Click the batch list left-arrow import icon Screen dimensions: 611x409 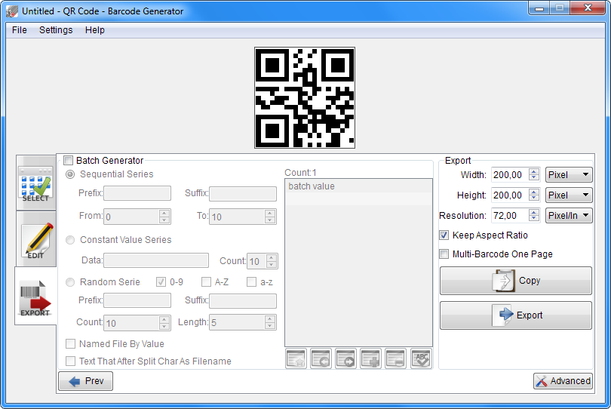pos(321,358)
